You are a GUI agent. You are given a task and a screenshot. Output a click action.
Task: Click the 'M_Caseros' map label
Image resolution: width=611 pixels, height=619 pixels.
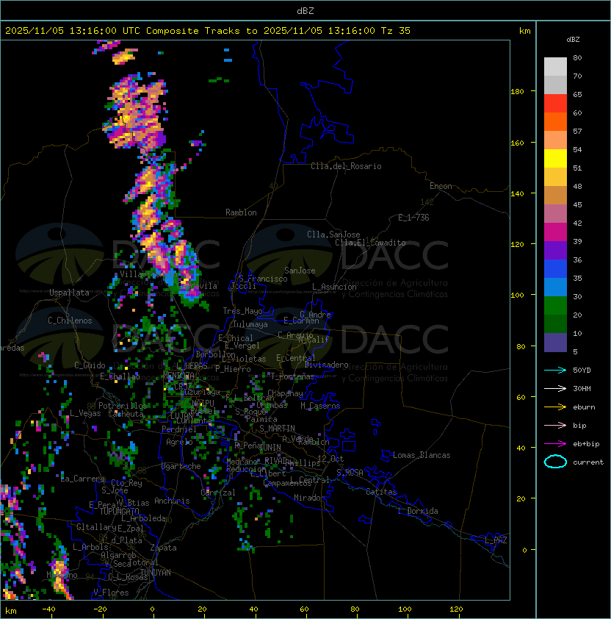(x=320, y=406)
